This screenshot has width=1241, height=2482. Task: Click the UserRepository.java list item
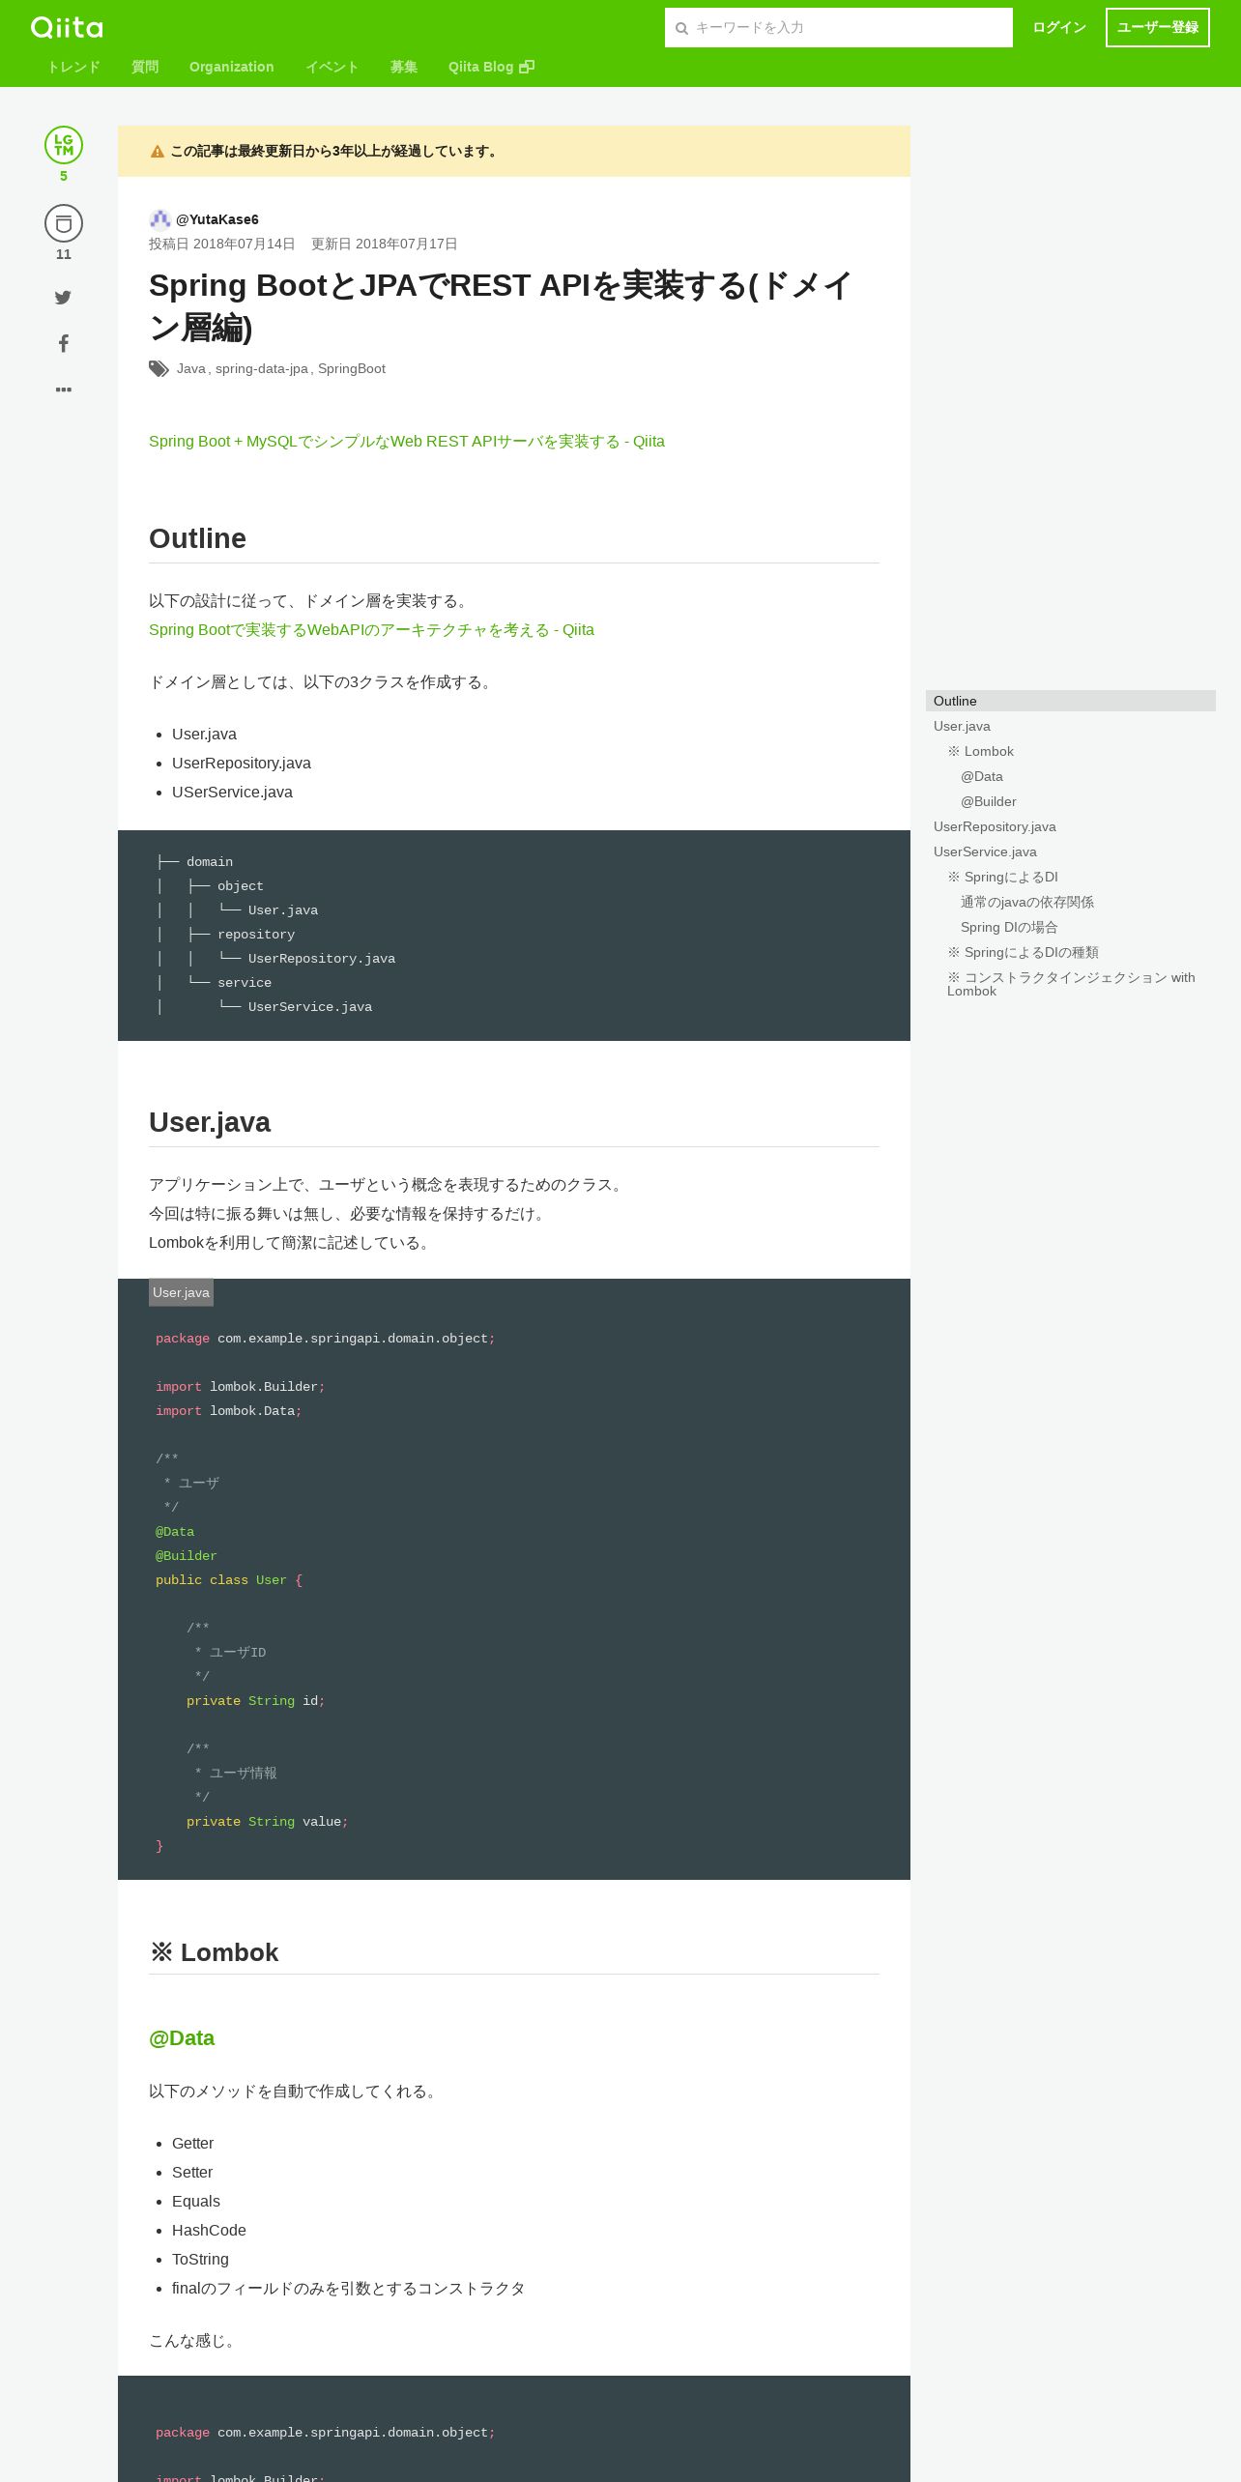[242, 764]
